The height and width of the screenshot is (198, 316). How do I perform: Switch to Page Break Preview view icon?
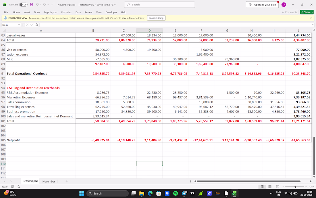[x=278, y=187]
